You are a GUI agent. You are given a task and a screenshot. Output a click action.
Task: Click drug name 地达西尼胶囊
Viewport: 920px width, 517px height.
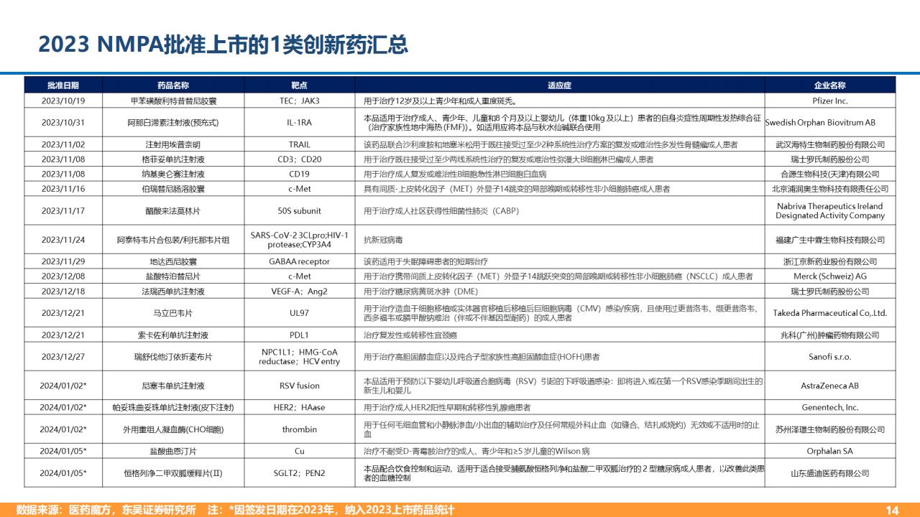coord(173,261)
